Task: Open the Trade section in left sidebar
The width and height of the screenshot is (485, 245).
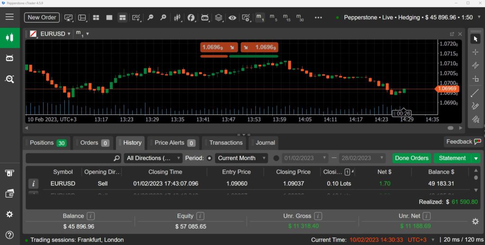Action: coord(9,38)
